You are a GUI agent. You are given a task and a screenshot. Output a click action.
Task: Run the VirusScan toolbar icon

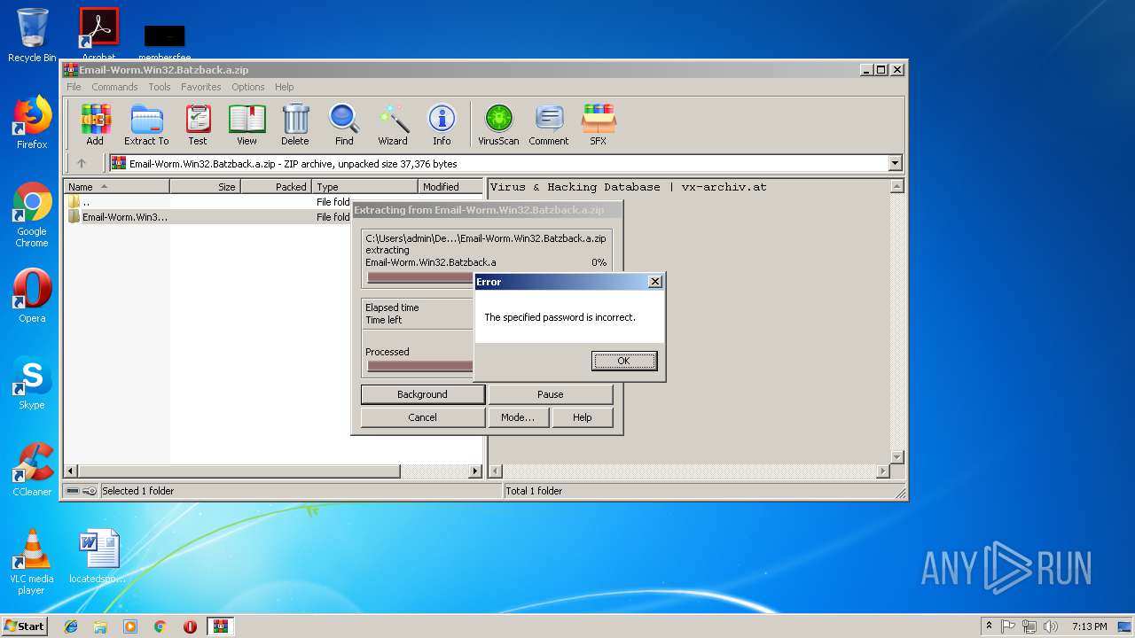tap(498, 124)
